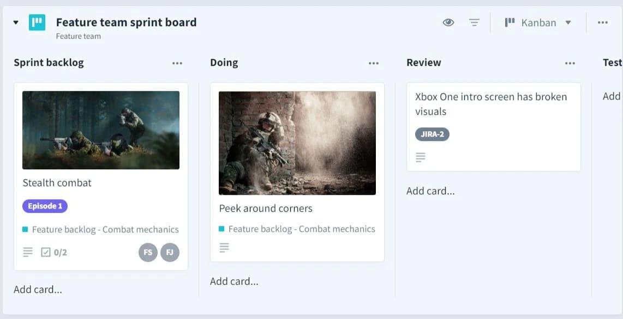Image resolution: width=623 pixels, height=319 pixels.
Task: Click the JIRA-2 gray tag
Action: click(432, 134)
